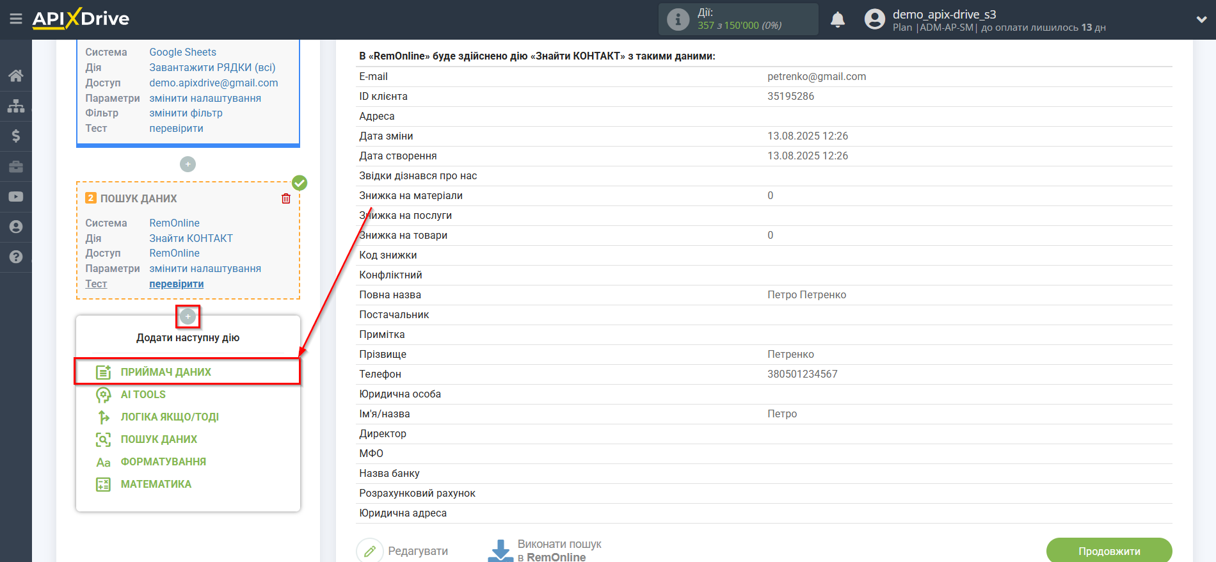Click username demo_apix-drive_s3

tap(944, 15)
